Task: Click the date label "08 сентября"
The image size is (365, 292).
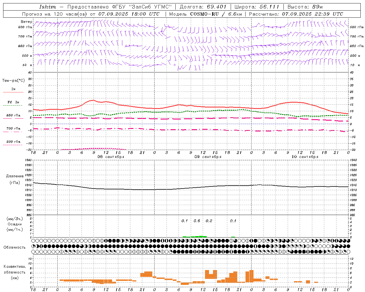Action: [x=111, y=157]
